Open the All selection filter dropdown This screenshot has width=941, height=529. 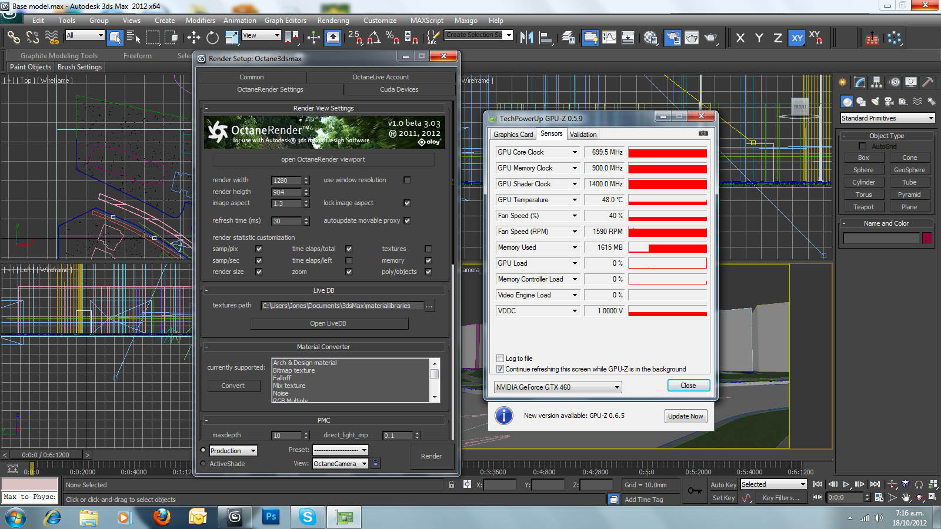click(x=85, y=35)
